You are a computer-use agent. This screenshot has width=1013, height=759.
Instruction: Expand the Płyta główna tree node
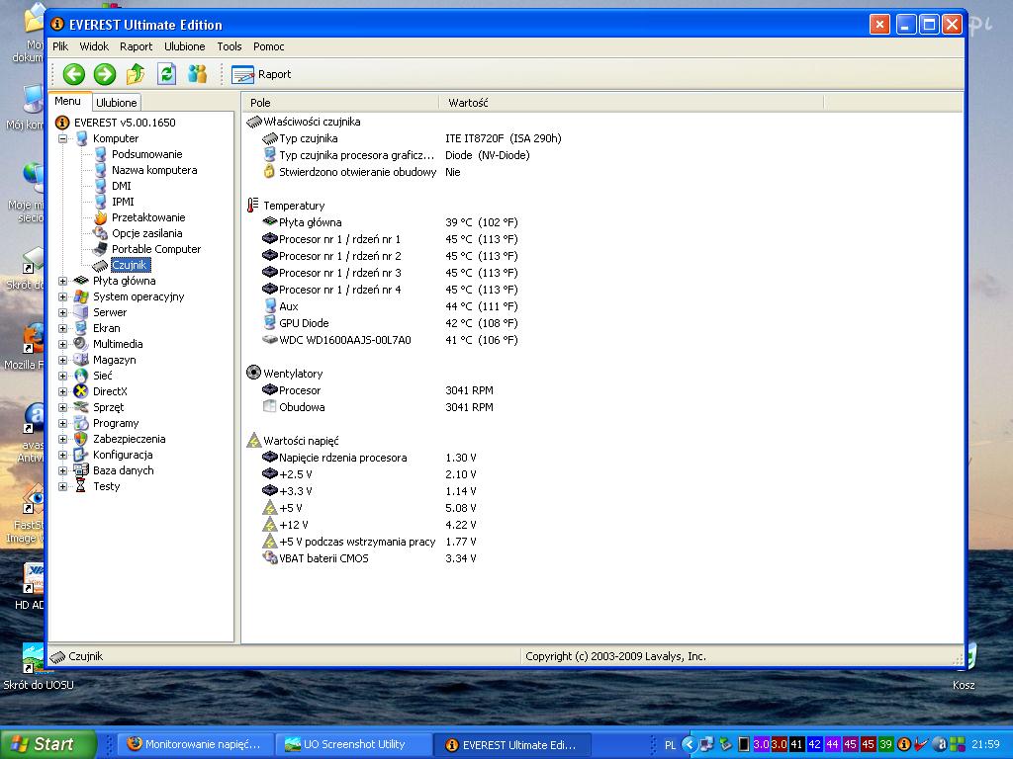click(63, 281)
